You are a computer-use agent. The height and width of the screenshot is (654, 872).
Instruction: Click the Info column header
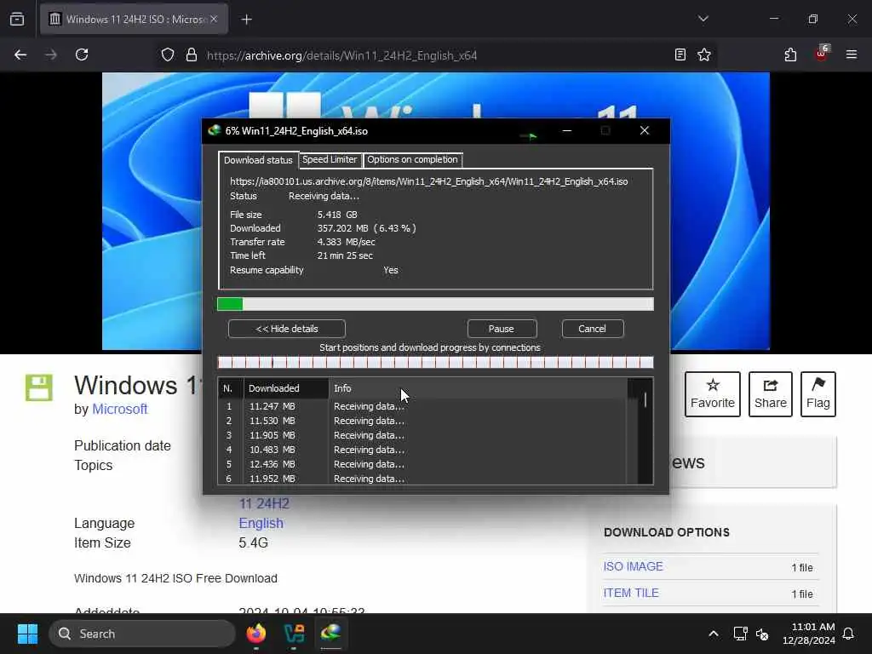(x=478, y=388)
